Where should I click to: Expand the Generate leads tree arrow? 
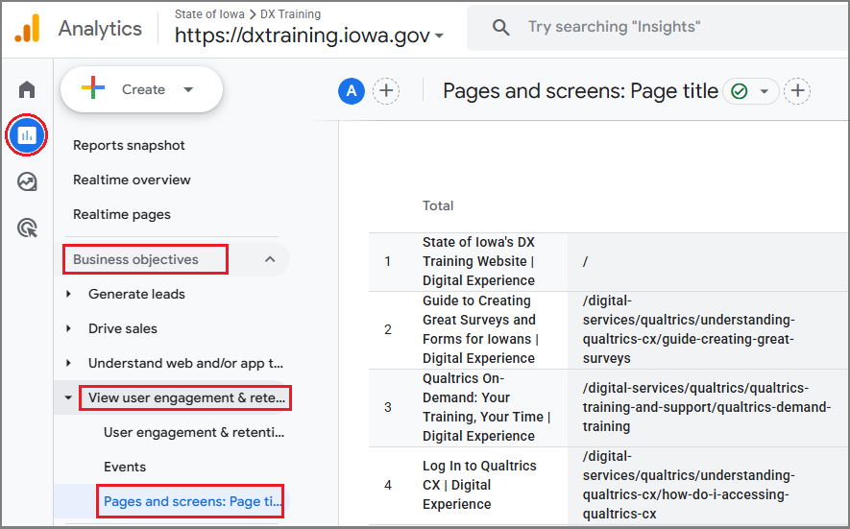pos(68,294)
